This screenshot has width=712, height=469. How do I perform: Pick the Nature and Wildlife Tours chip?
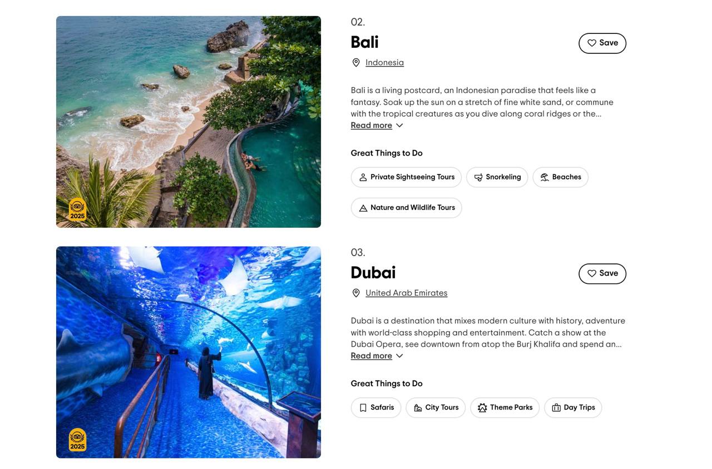pos(406,208)
